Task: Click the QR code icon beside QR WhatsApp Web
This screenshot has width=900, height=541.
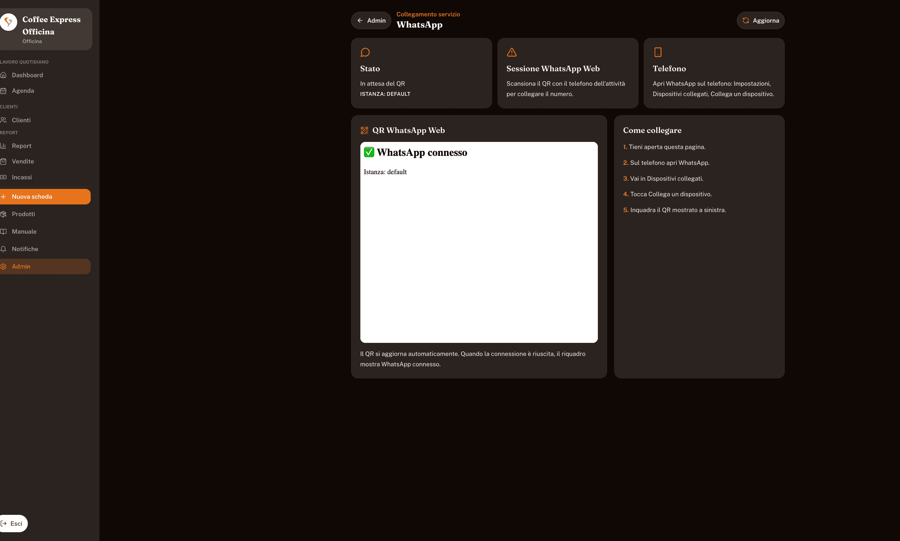Action: (x=364, y=130)
